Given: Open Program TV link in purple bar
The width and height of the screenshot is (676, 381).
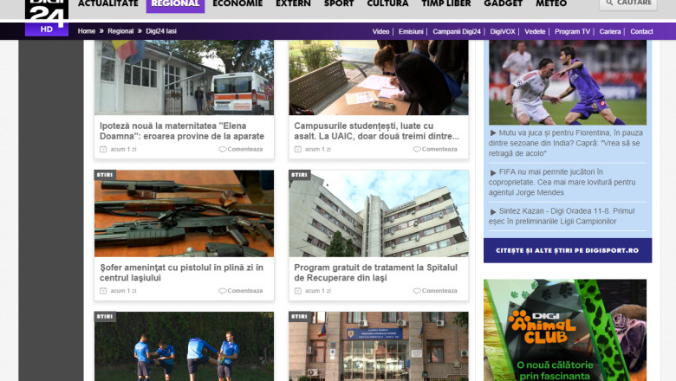Looking at the screenshot, I should (x=572, y=31).
